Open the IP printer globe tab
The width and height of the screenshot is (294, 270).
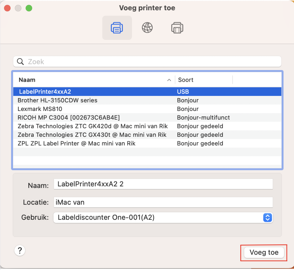tap(147, 28)
